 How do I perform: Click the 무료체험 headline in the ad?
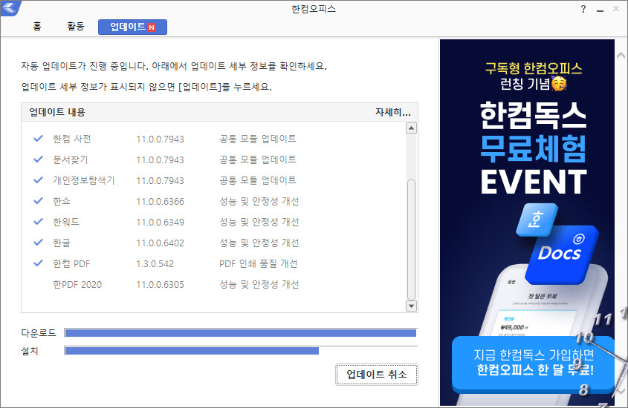533,148
